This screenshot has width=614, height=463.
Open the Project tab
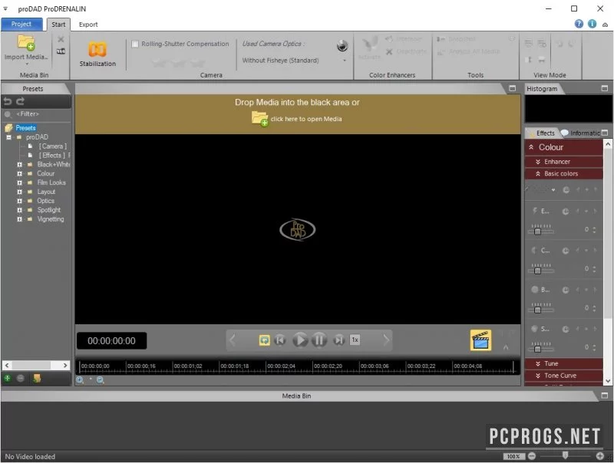point(21,25)
